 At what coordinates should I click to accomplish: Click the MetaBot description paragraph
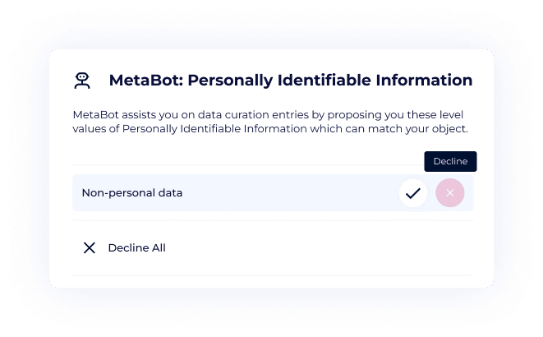tap(271, 122)
